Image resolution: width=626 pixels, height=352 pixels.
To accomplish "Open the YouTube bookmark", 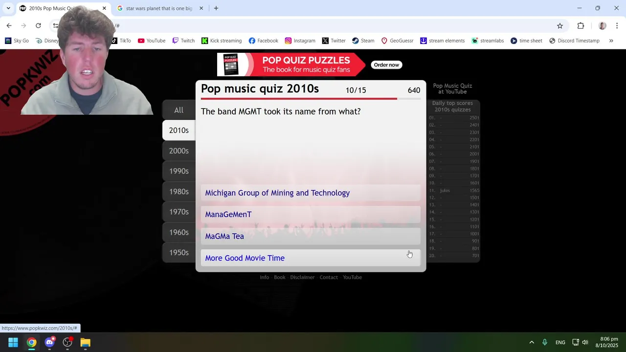I will (x=151, y=41).
